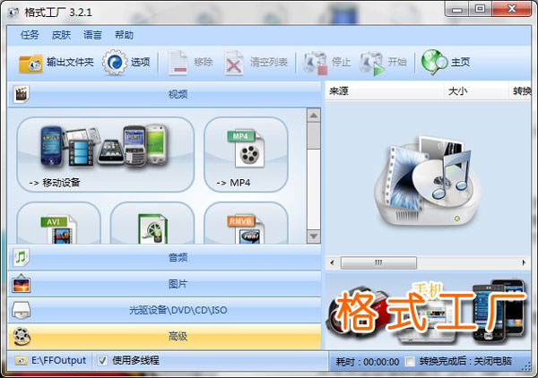Image resolution: width=538 pixels, height=378 pixels.
Task: Open the 任务 menu
Action: click(x=30, y=35)
